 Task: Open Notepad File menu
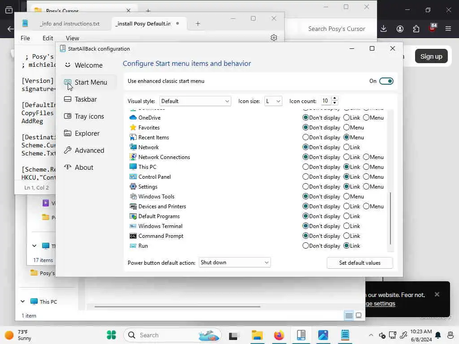[25, 38]
